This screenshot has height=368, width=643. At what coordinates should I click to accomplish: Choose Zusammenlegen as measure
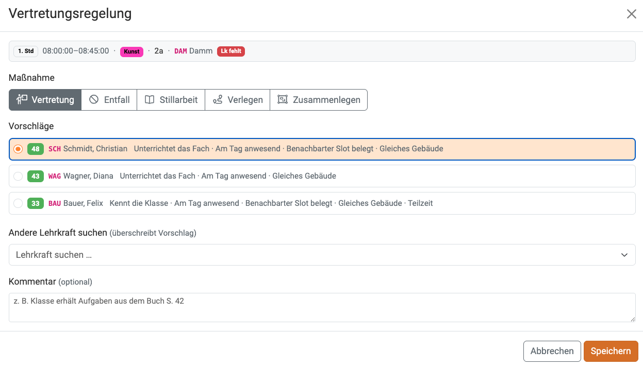(x=319, y=100)
